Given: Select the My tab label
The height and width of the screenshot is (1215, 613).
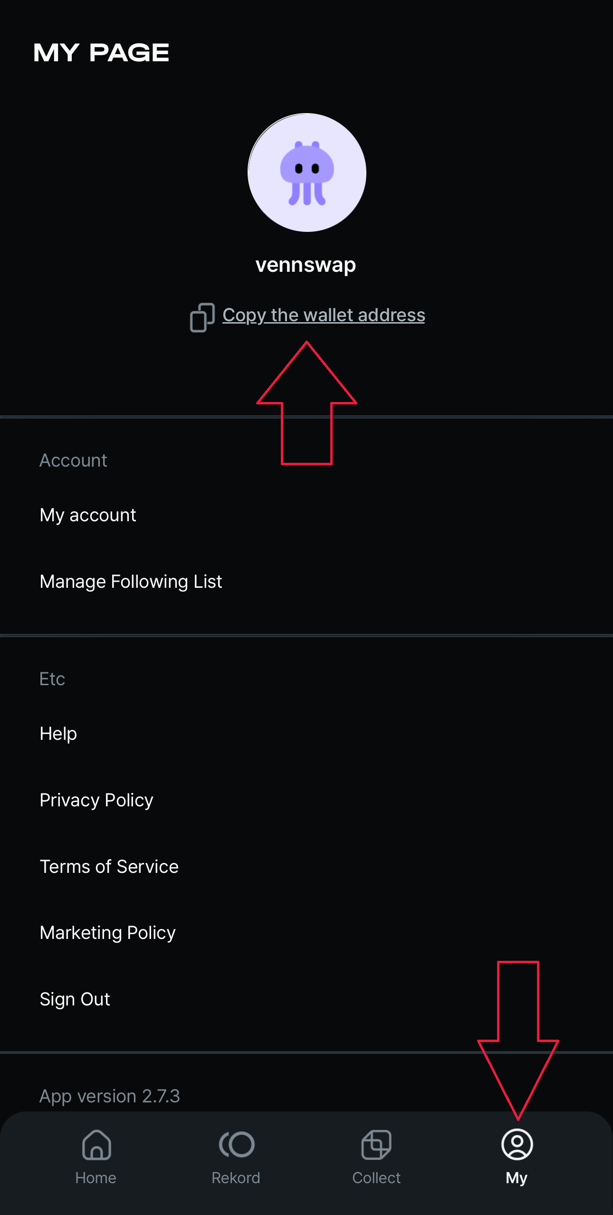Looking at the screenshot, I should coord(517,1178).
